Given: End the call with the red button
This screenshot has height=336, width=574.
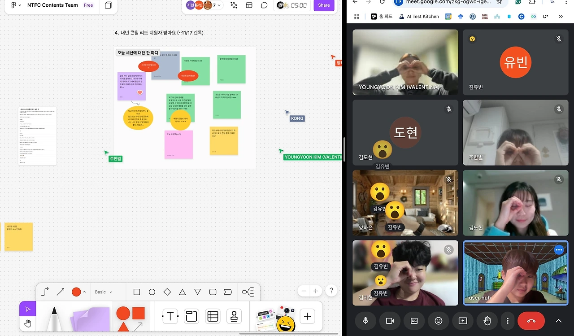Looking at the screenshot, I should click(x=531, y=321).
